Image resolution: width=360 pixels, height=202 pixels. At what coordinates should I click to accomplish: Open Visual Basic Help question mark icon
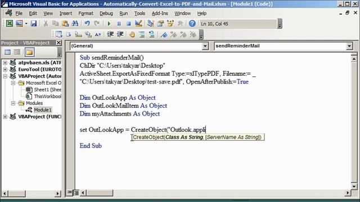click(192, 24)
